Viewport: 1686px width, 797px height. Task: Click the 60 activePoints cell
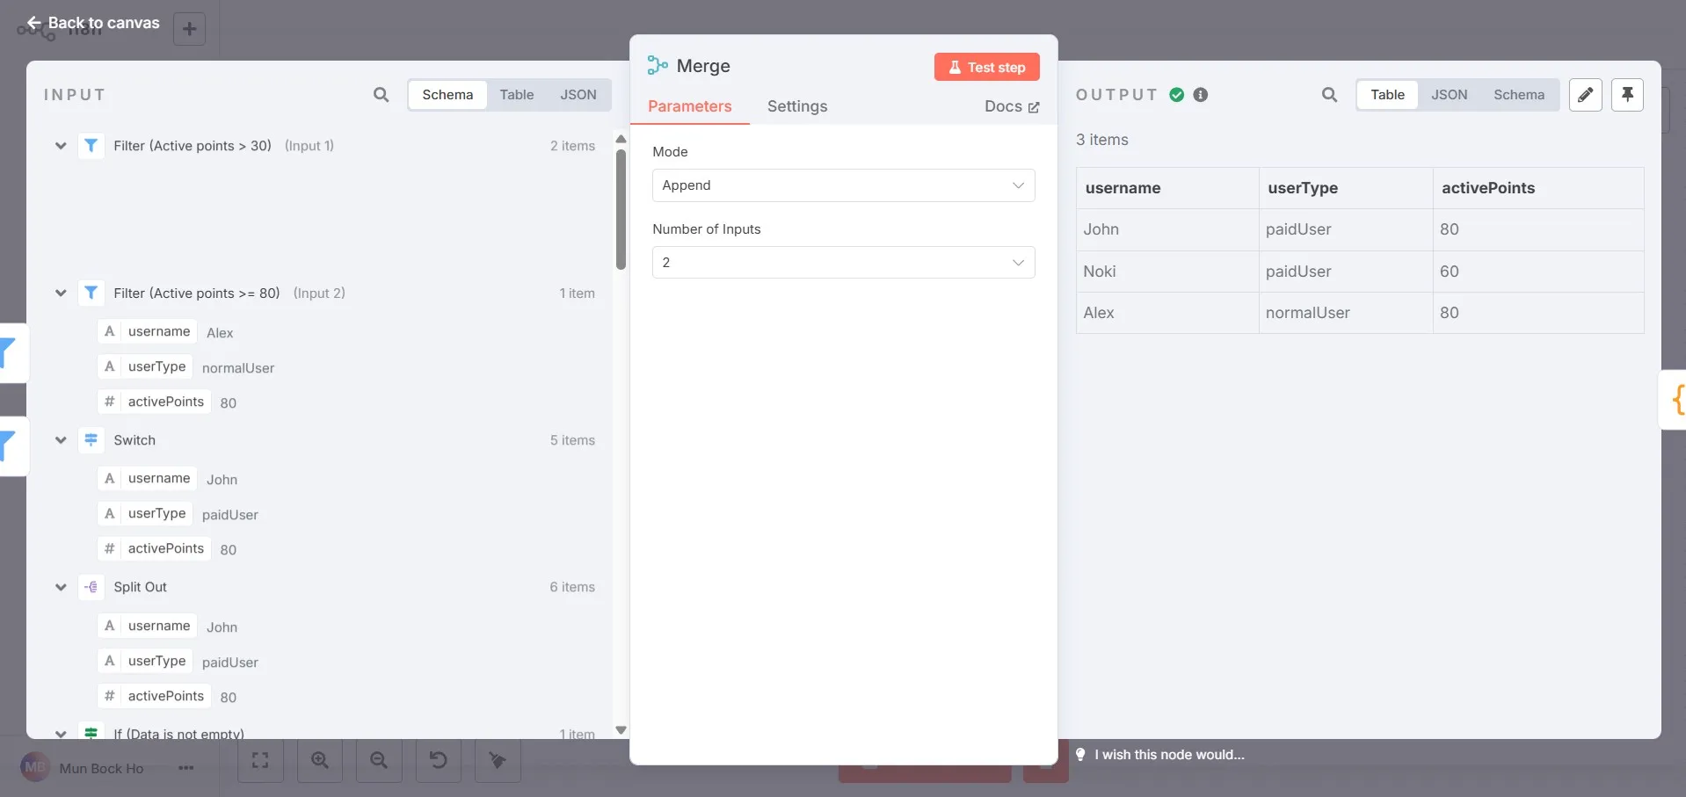coord(1537,272)
